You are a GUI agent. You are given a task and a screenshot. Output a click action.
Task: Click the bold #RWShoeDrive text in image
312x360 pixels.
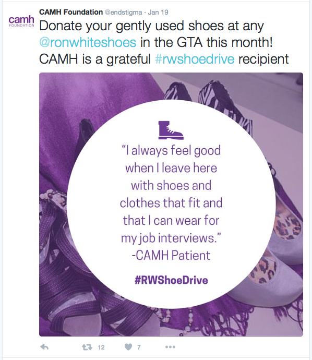171,280
